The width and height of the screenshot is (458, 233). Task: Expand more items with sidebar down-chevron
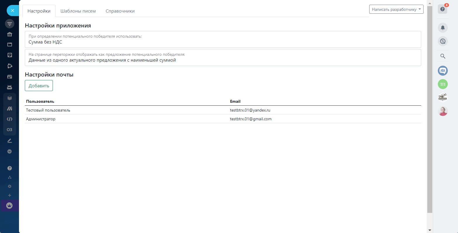click(10, 152)
